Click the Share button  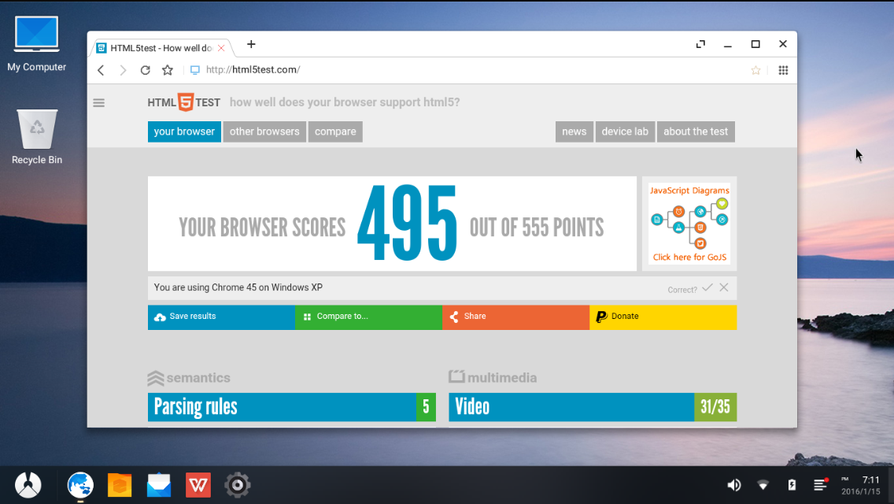(515, 317)
